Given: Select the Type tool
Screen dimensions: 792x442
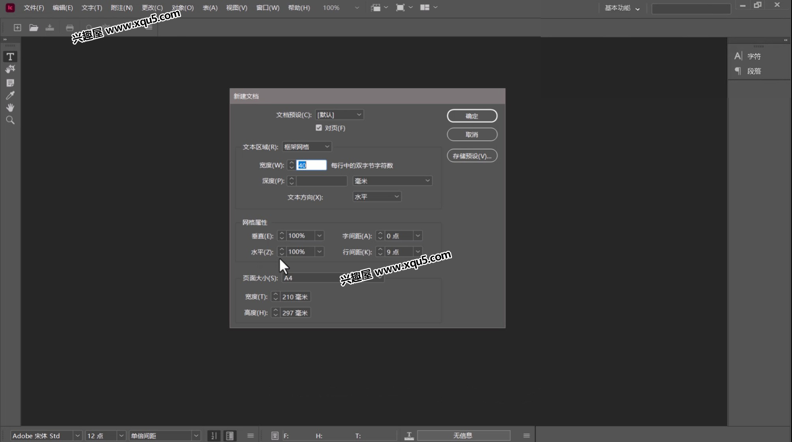Looking at the screenshot, I should [10, 56].
